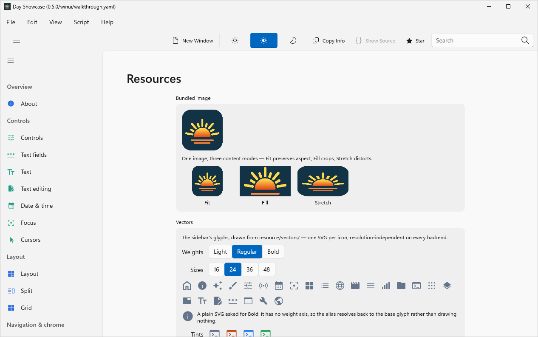Collapse the sidebar using hamburger above Overview
The image size is (538, 337).
[11, 61]
